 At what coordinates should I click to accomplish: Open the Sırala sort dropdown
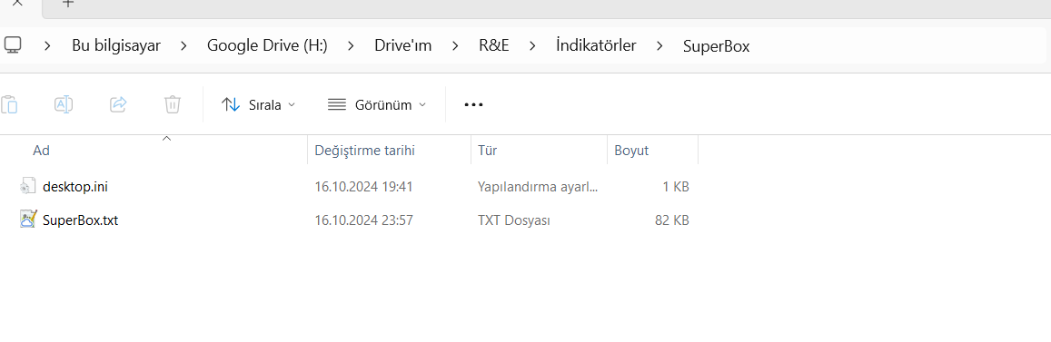pos(258,104)
